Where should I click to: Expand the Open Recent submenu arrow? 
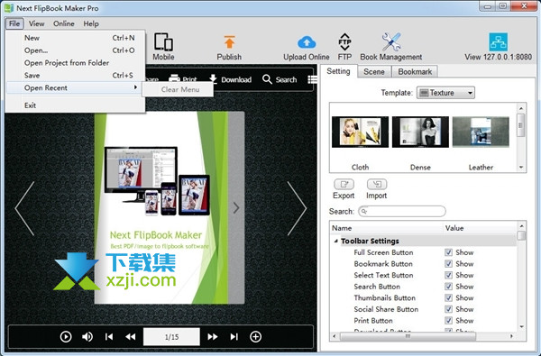(x=135, y=87)
